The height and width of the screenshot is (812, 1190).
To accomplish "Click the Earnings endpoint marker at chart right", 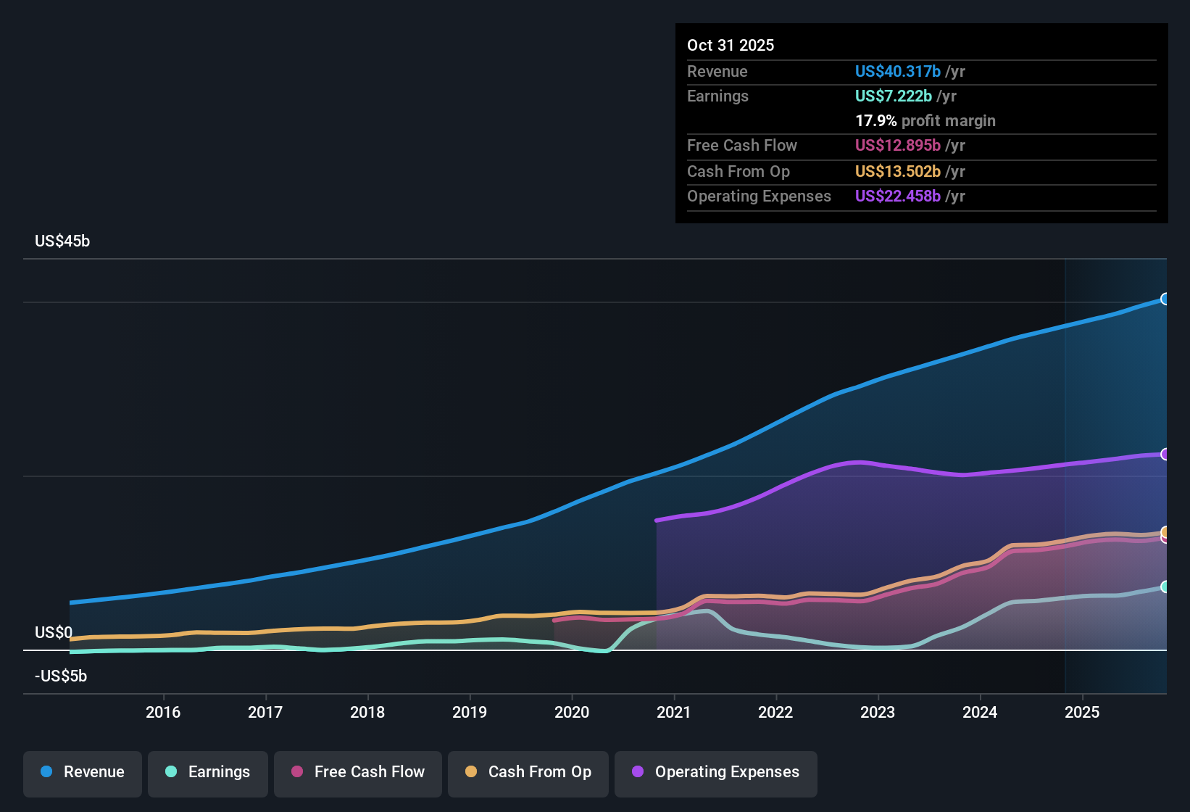I will pyautogui.click(x=1165, y=587).
